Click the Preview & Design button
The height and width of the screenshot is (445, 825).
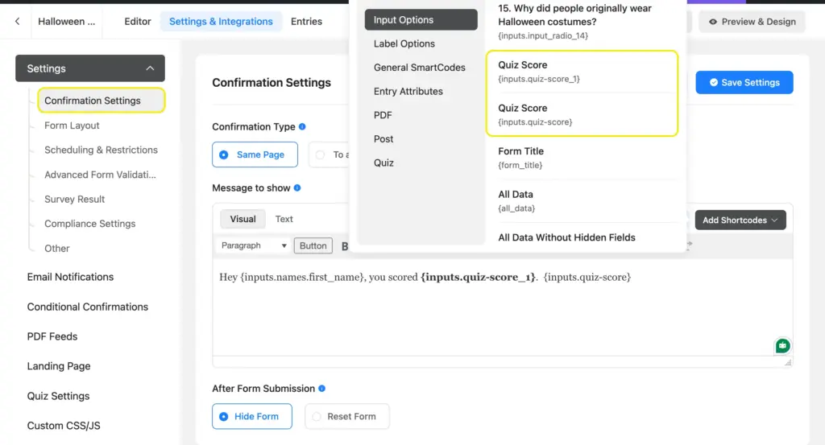(752, 22)
